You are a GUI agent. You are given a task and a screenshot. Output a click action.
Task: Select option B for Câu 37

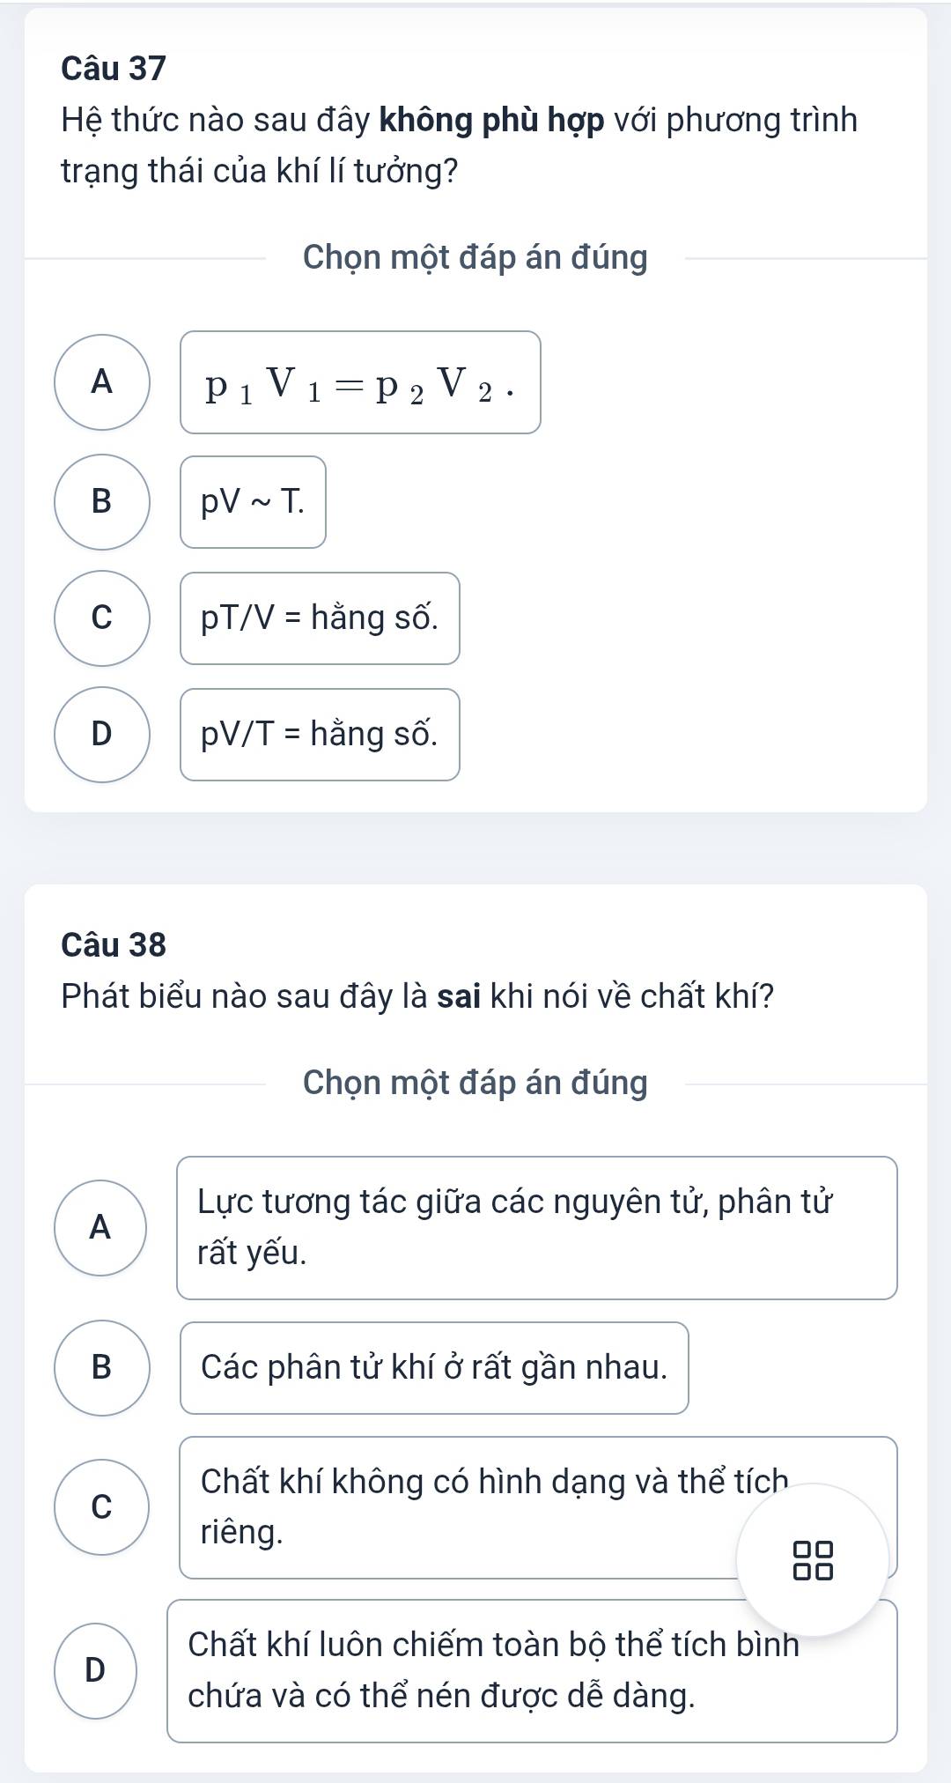click(x=102, y=502)
